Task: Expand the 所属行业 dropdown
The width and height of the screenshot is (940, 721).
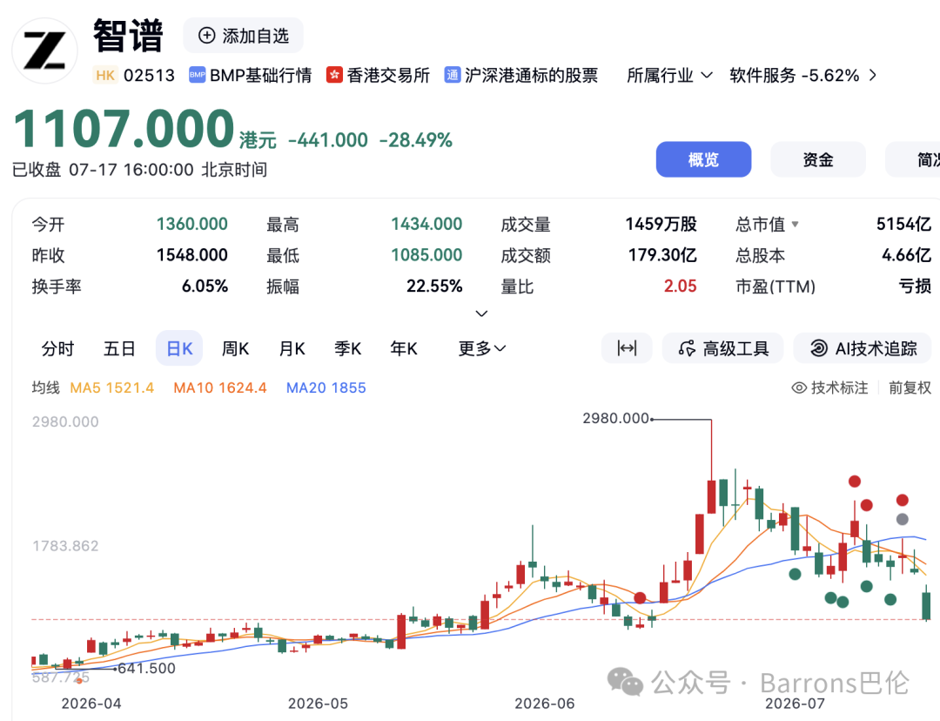Action: (x=669, y=75)
